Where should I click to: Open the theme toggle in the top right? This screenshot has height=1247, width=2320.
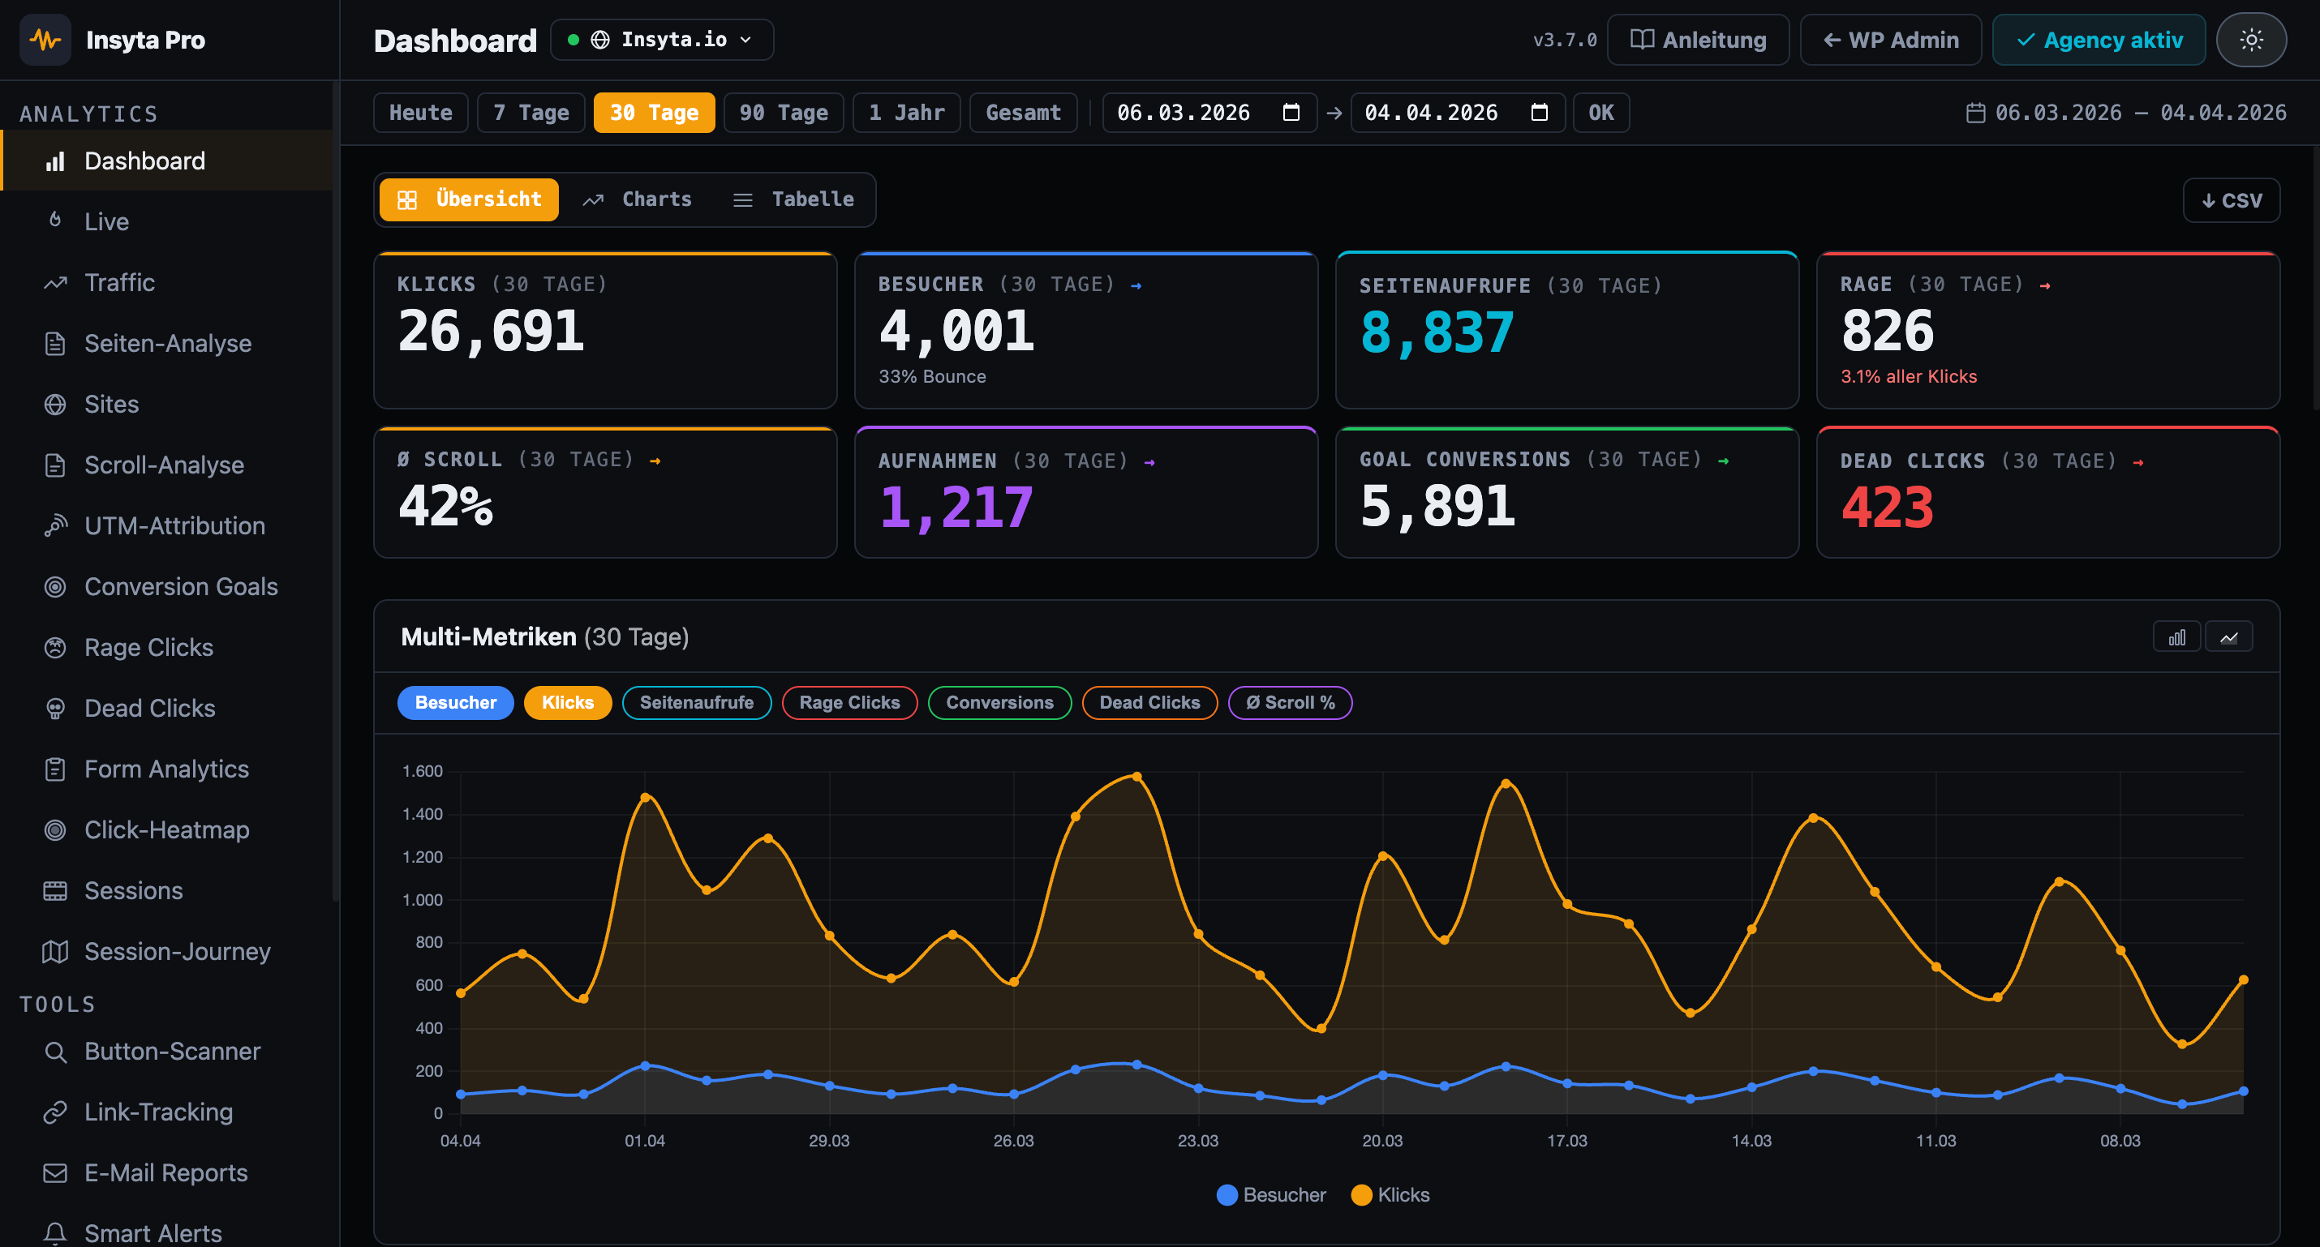[x=2252, y=40]
